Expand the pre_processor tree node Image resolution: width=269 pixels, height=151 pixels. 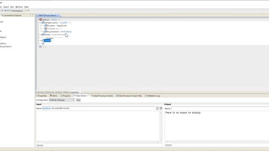(43, 32)
